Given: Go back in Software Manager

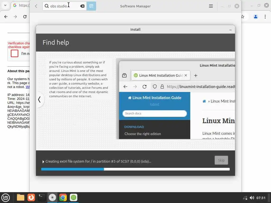Looking at the screenshot, I should click(x=36, y=6).
